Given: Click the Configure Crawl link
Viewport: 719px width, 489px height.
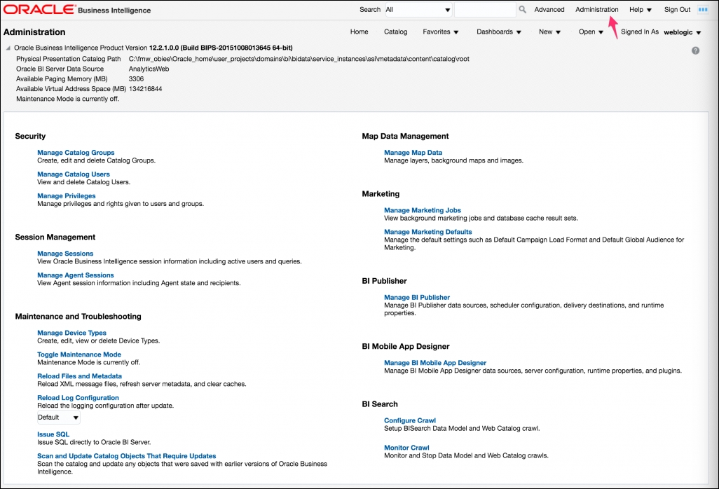Looking at the screenshot, I should tap(410, 420).
